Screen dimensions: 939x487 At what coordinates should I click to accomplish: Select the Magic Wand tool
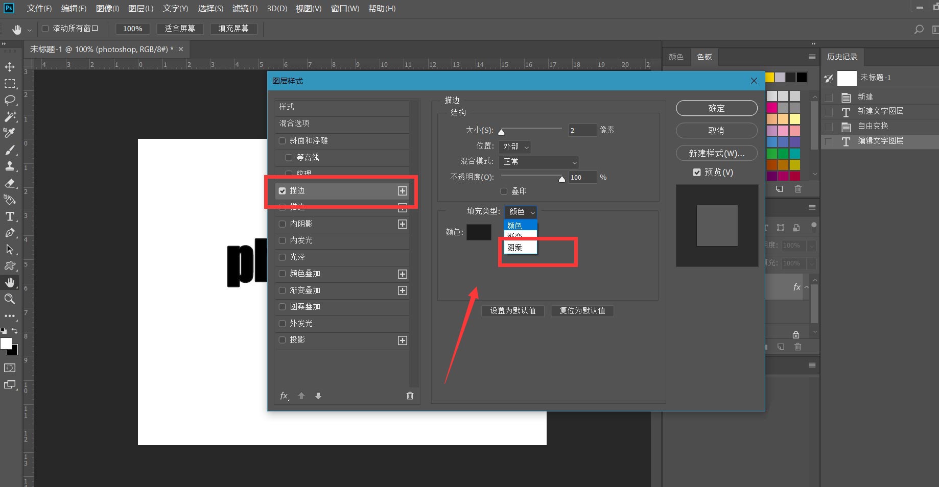pyautogui.click(x=10, y=116)
